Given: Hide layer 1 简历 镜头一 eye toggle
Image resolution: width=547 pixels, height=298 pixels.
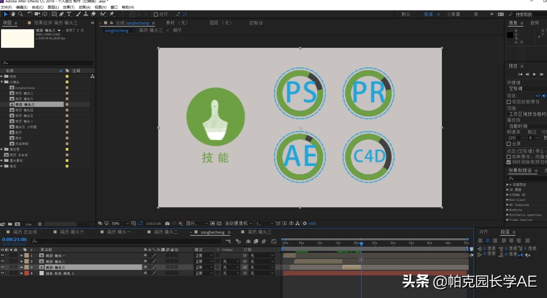Looking at the screenshot, I should pyautogui.click(x=2, y=256).
